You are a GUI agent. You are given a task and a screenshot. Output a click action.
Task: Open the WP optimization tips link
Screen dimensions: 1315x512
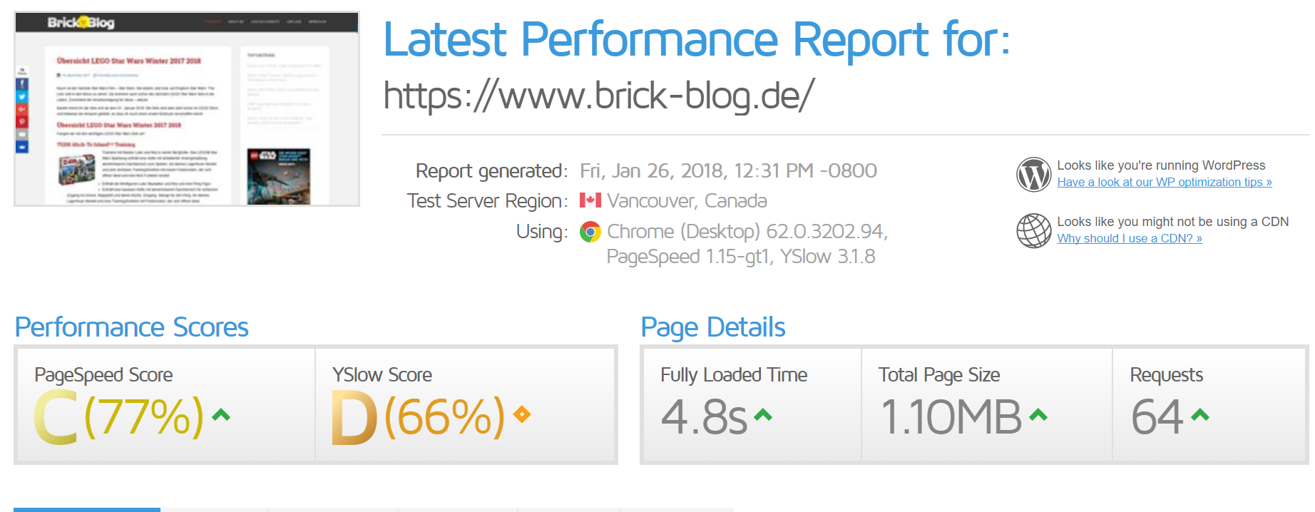click(x=1165, y=183)
